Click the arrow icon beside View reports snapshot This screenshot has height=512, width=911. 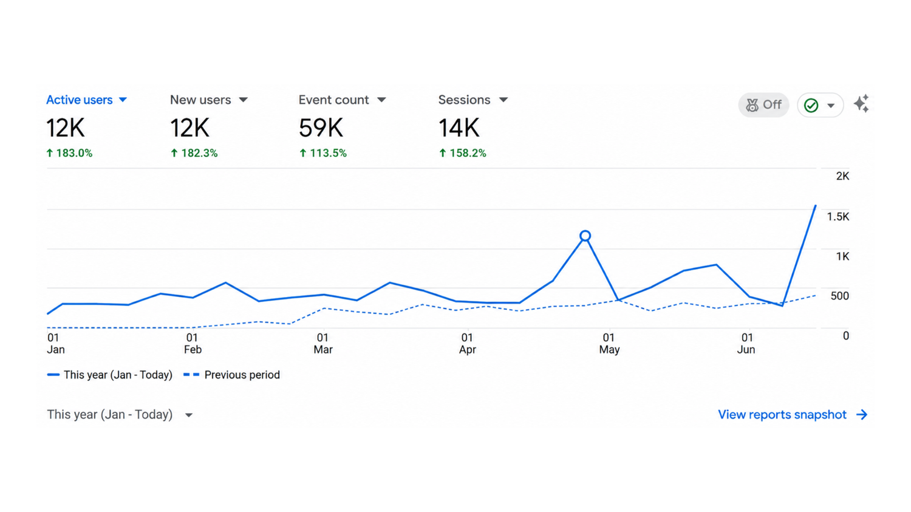[862, 415]
